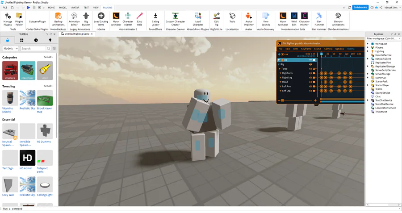Viewport: 402px width, 213px height.
Task: Start playtest with the blue Play button
Action: (29, 8)
